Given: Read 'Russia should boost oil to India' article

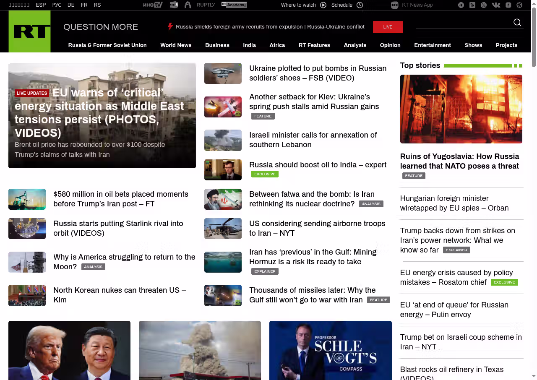Looking at the screenshot, I should click(318, 165).
